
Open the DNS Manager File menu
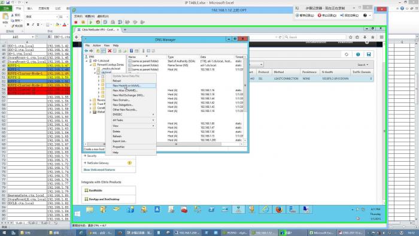[87, 46]
